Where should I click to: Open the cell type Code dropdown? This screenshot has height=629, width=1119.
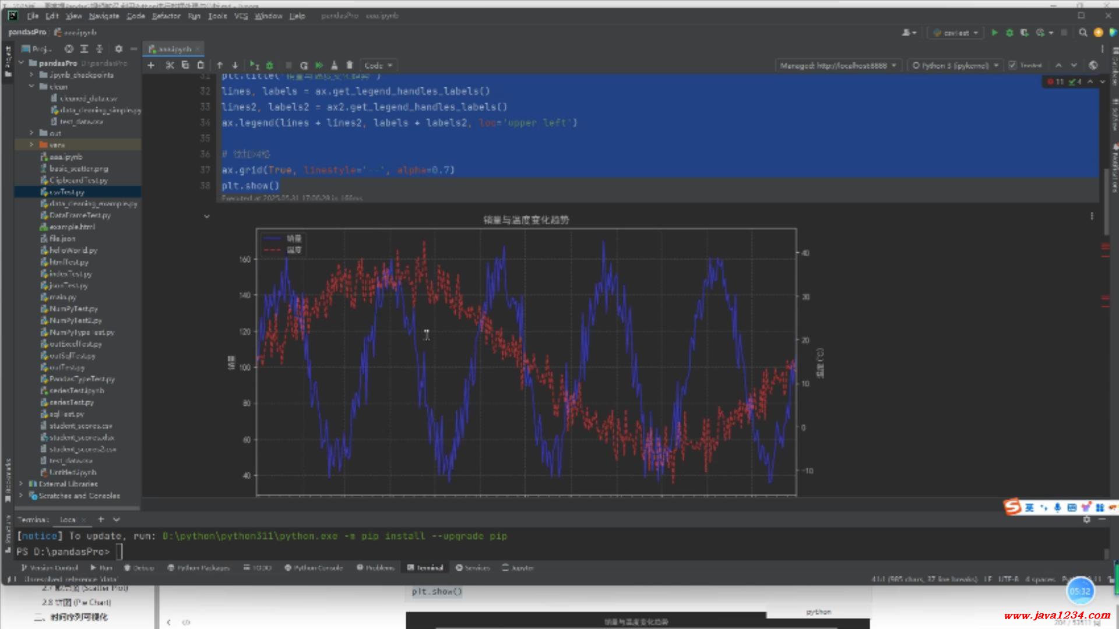coord(378,65)
